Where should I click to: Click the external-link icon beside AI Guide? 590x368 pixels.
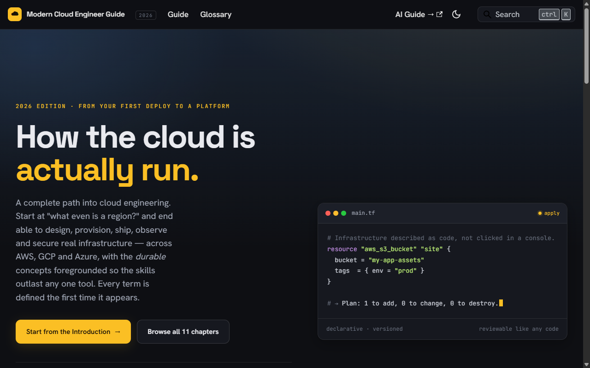439,14
